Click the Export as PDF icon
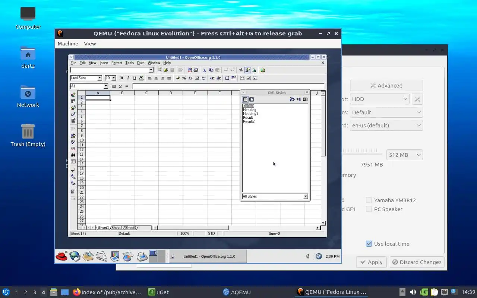Image resolution: width=477 pixels, height=298 pixels. 190,70
